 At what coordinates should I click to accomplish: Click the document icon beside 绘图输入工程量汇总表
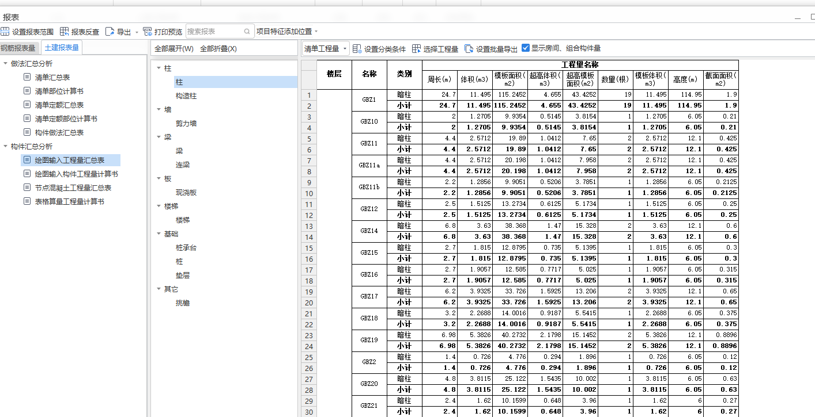pyautogui.click(x=27, y=159)
